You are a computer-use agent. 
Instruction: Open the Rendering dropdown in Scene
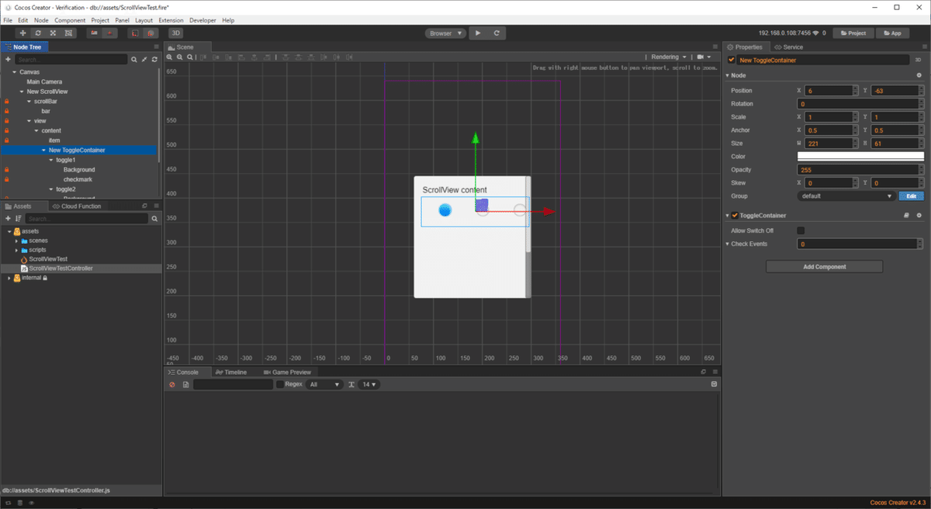[669, 57]
